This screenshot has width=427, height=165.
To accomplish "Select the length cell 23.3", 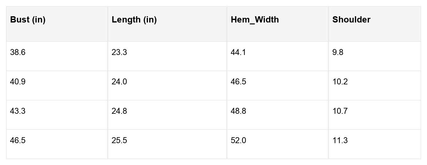I will point(119,52).
